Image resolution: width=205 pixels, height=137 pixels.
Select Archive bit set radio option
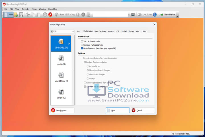pos(88,66)
